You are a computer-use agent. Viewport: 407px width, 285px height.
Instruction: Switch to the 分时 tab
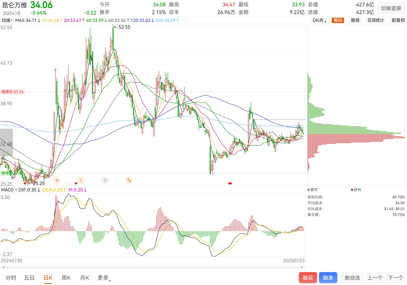[x=11, y=278]
